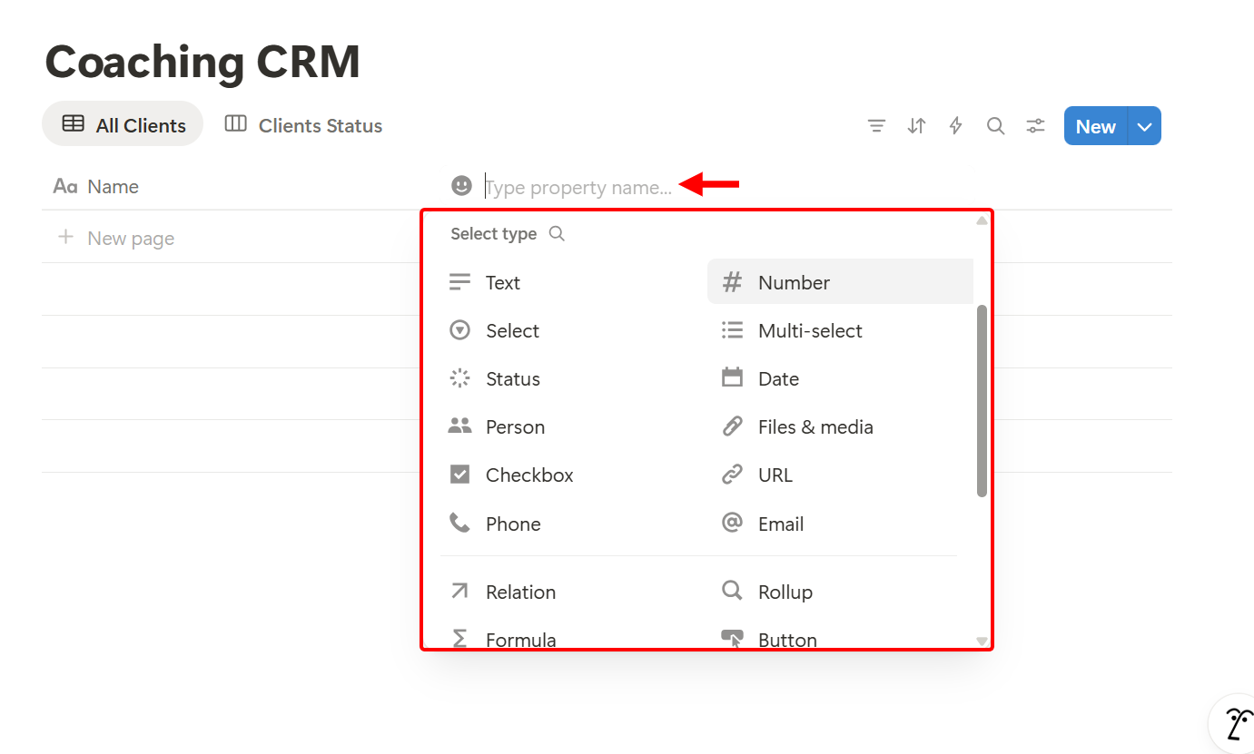Open the filter options icon
Screen dimensions: 1254x754
876,125
